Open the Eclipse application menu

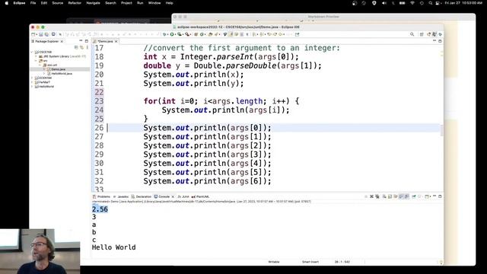click(x=19, y=3)
